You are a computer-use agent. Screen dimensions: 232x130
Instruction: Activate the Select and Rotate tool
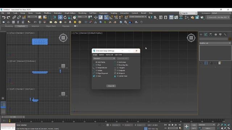65,17
